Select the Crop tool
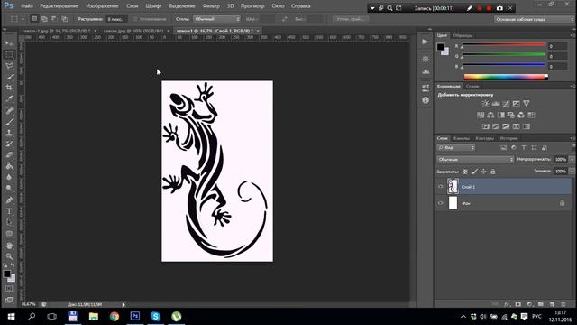 [9, 88]
